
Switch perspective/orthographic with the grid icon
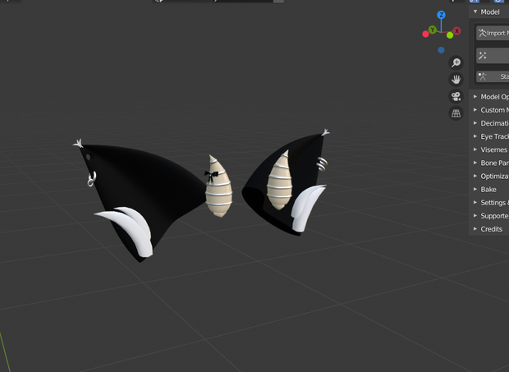pyautogui.click(x=456, y=113)
